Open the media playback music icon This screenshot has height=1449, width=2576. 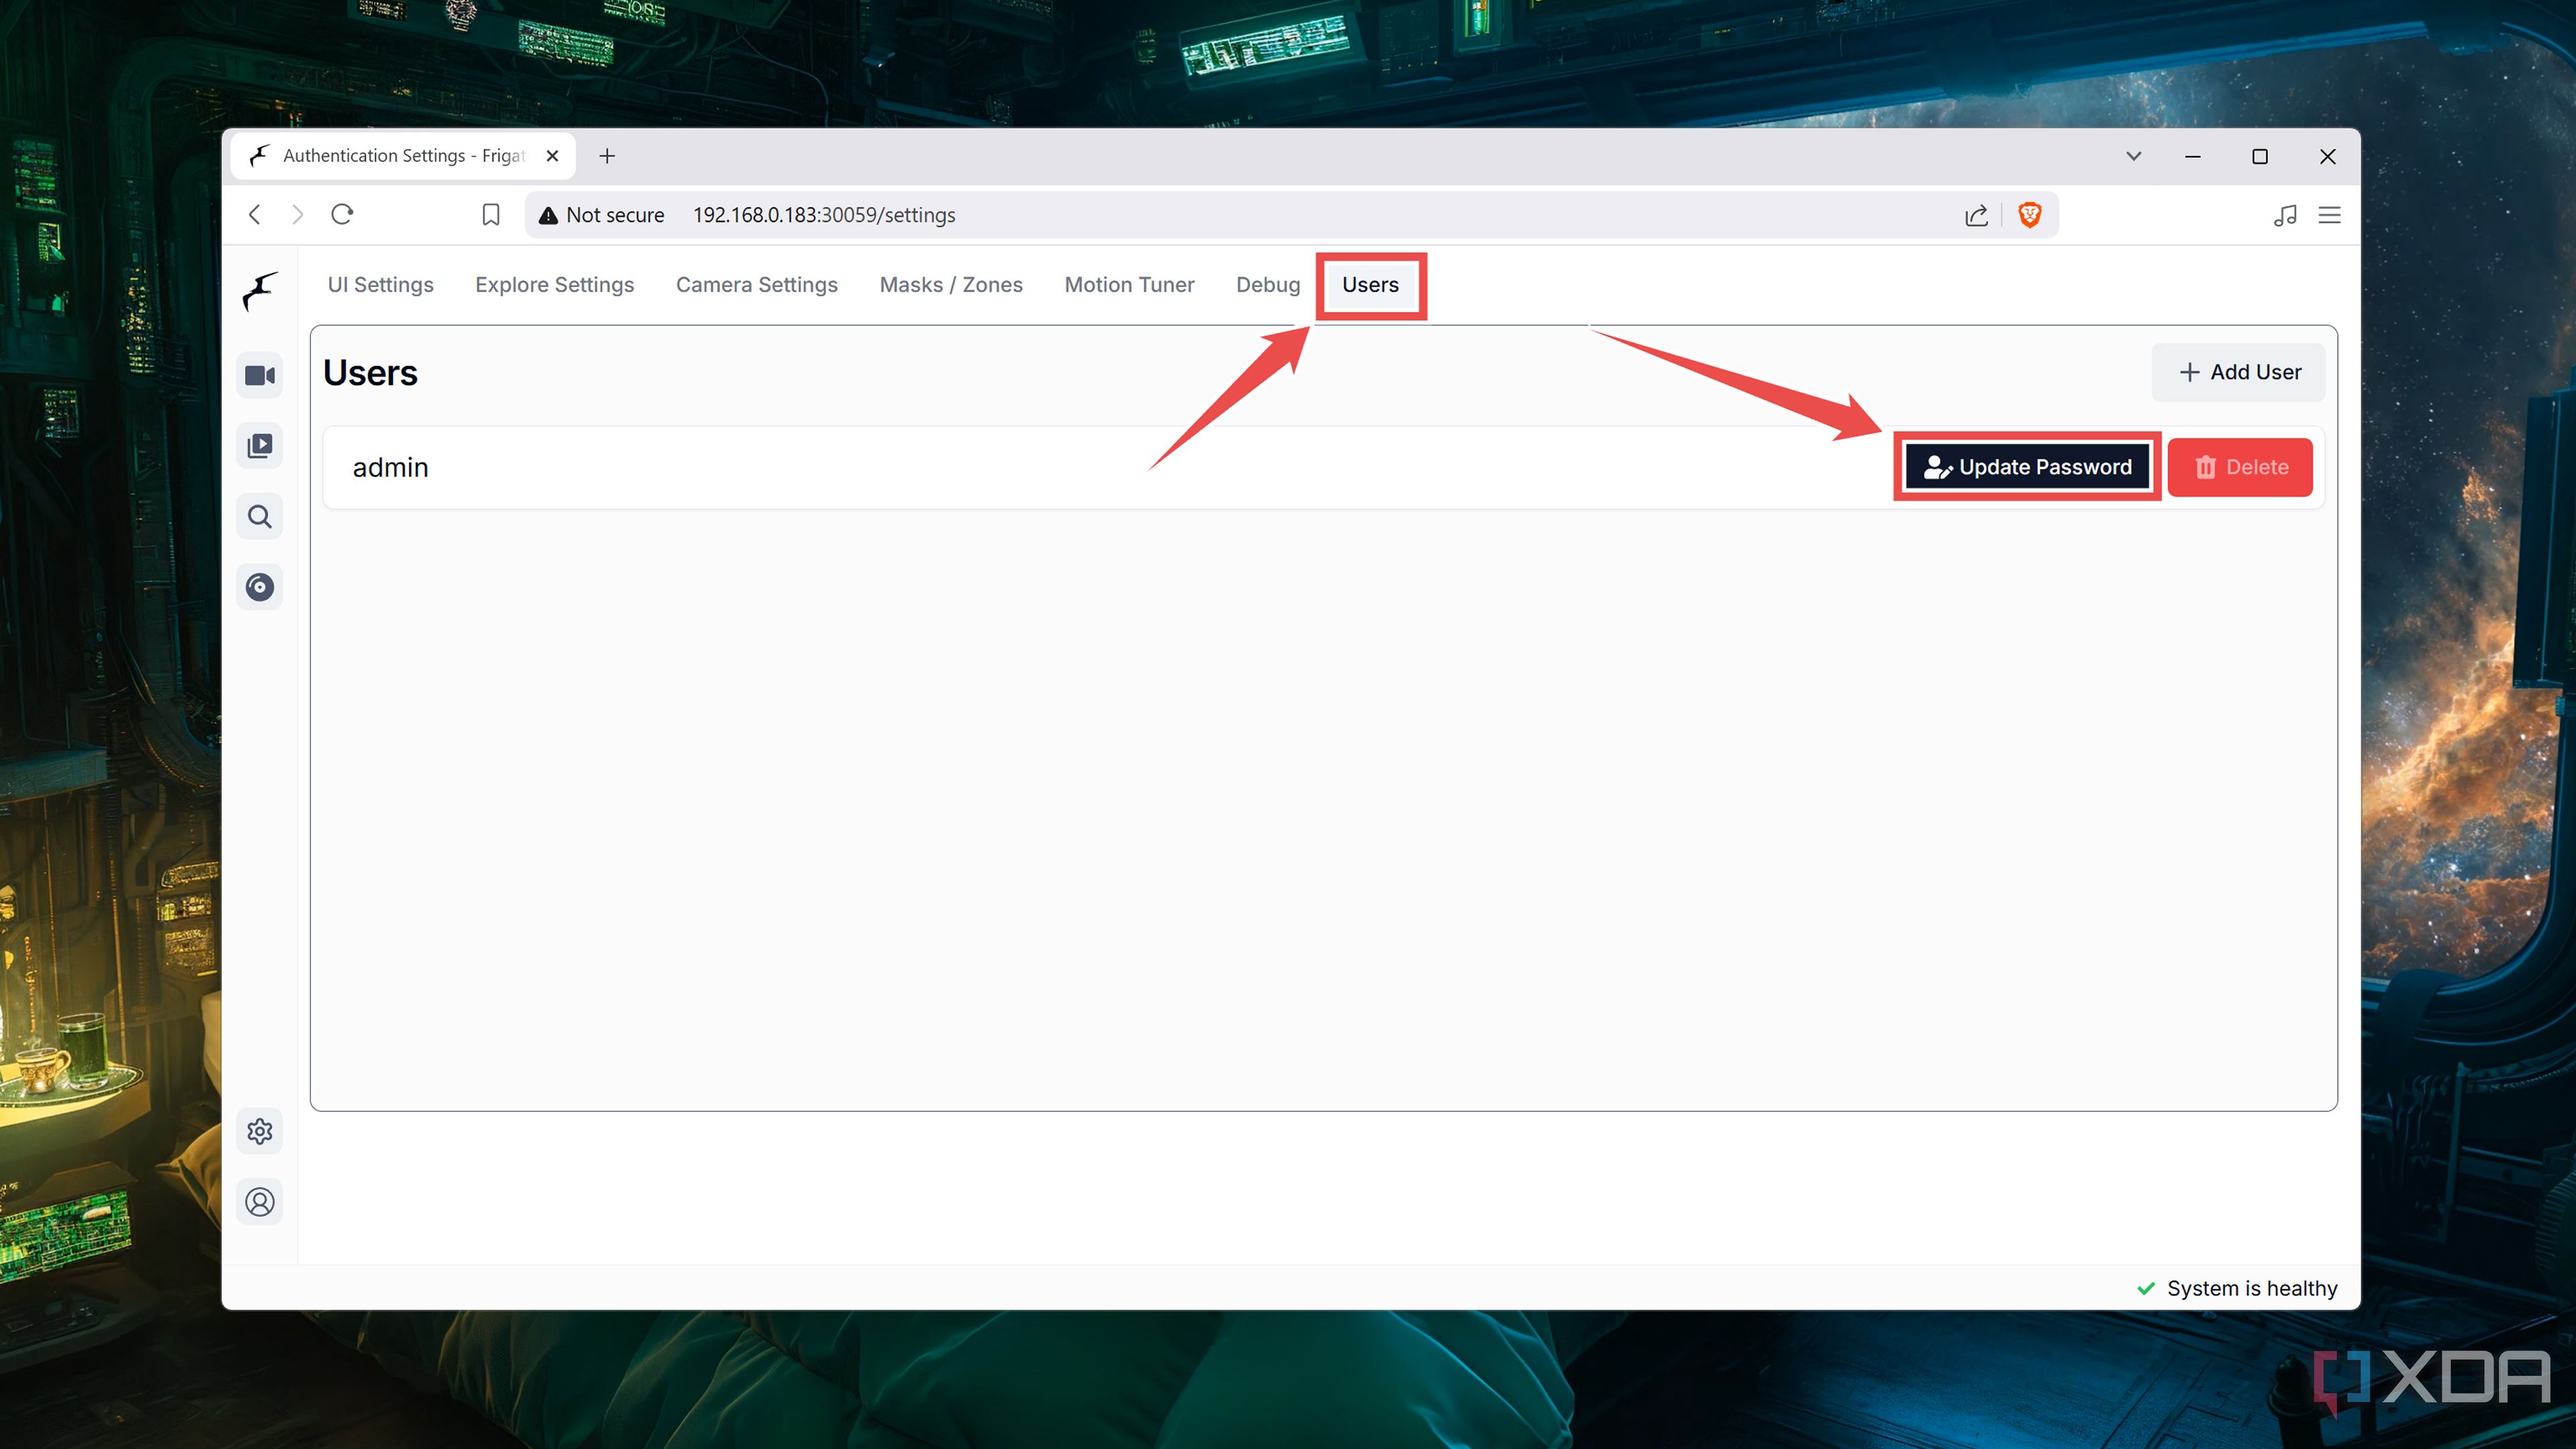click(2286, 214)
